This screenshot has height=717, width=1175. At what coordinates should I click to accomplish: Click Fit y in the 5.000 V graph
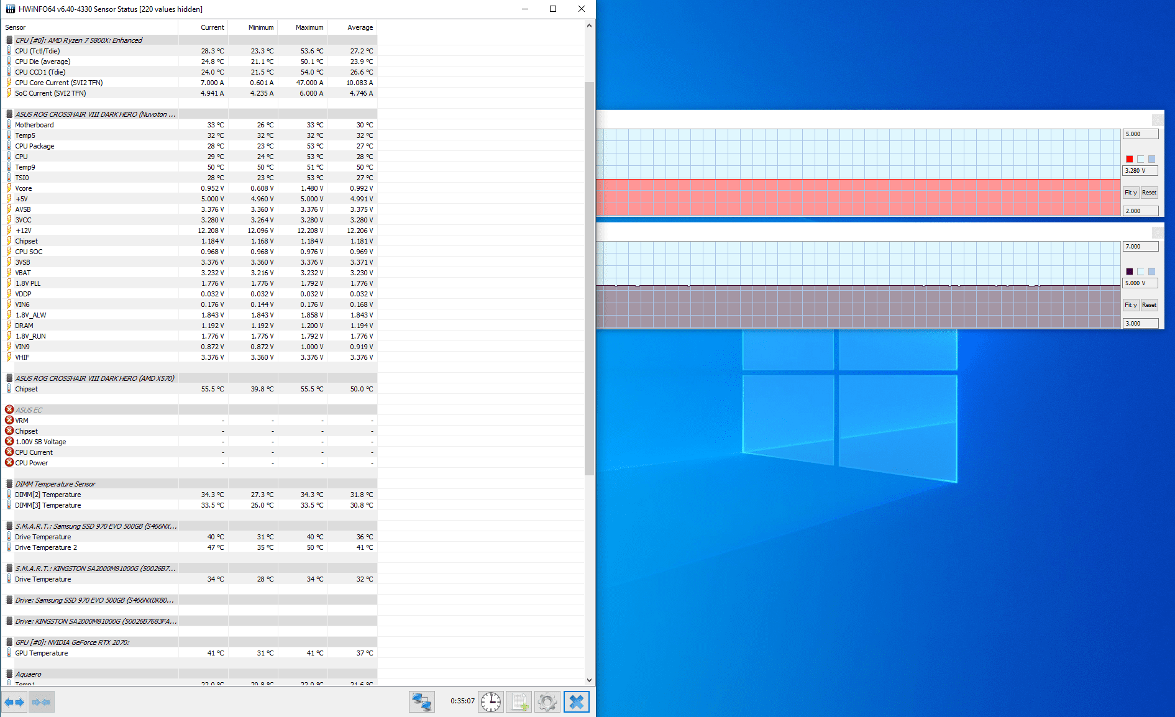click(x=1131, y=305)
